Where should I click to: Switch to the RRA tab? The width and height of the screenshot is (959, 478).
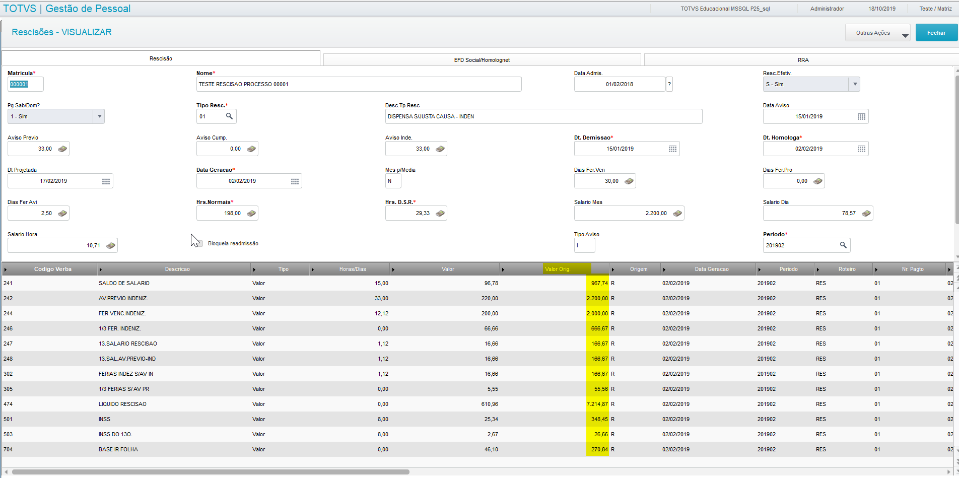(803, 60)
